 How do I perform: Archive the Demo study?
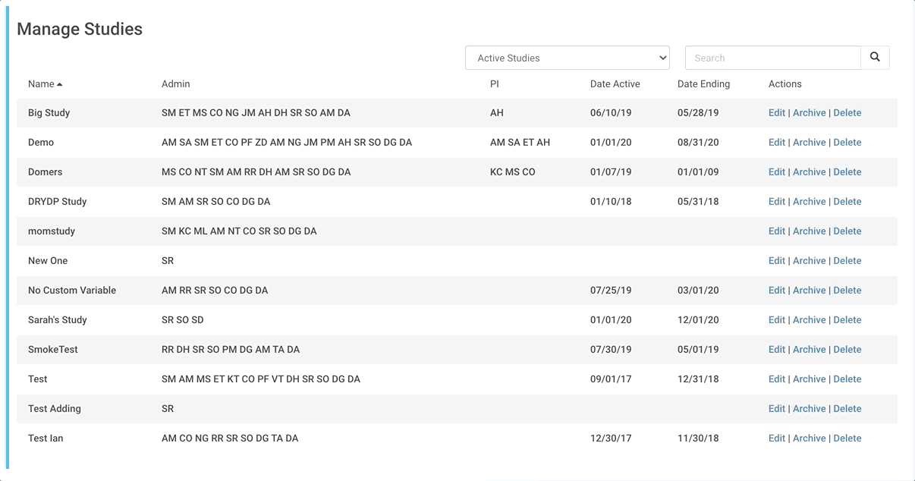pyautogui.click(x=809, y=143)
